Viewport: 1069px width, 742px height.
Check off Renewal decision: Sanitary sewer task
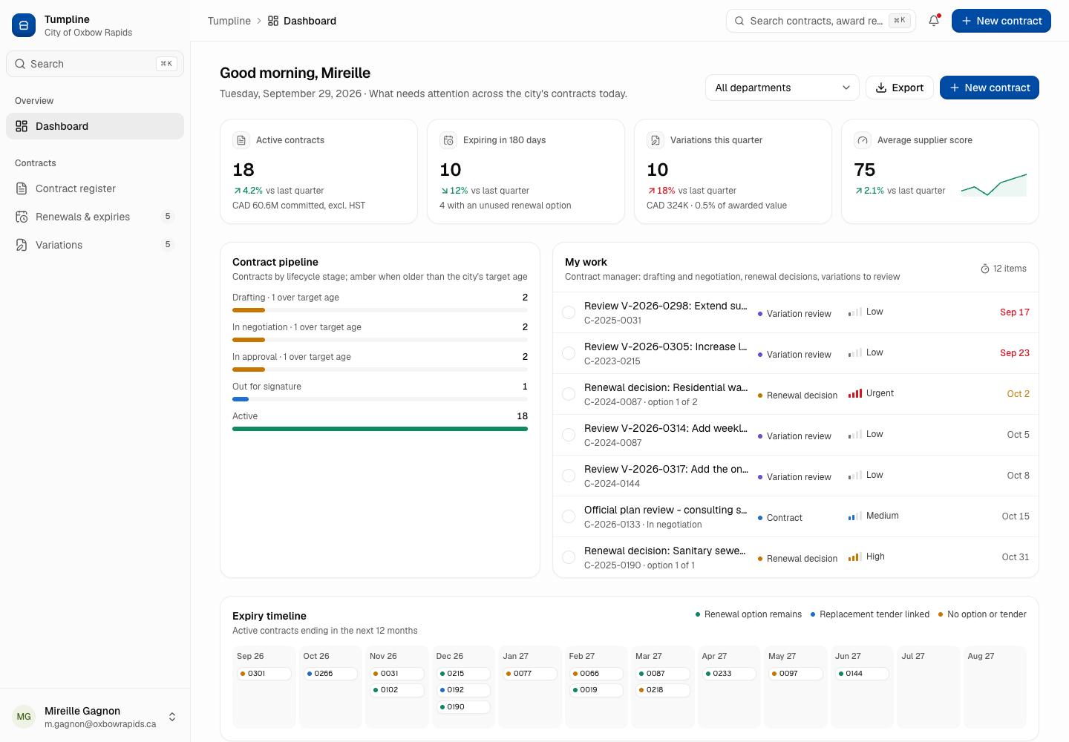tap(569, 557)
